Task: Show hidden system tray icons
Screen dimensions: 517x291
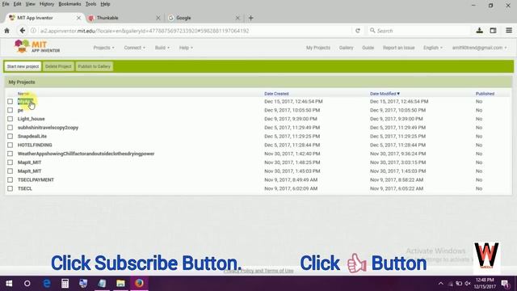Action: tap(440, 284)
